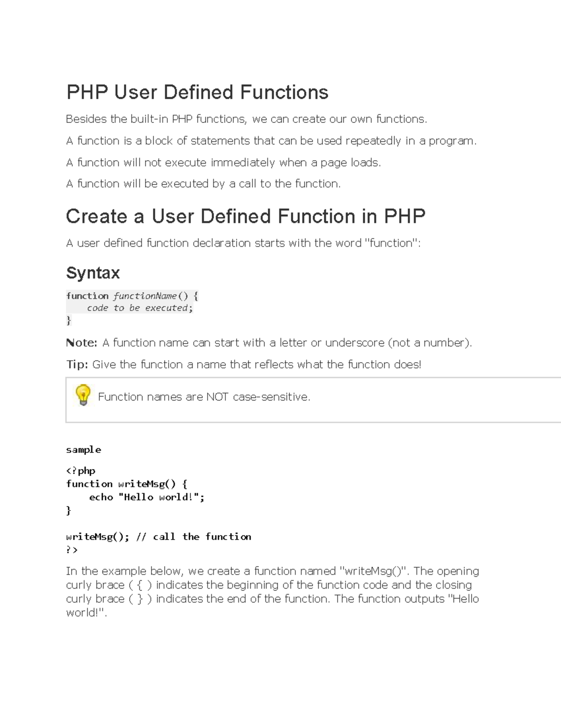Click the bold 'Note:' label
This screenshot has height=726, width=561.
click(x=81, y=343)
